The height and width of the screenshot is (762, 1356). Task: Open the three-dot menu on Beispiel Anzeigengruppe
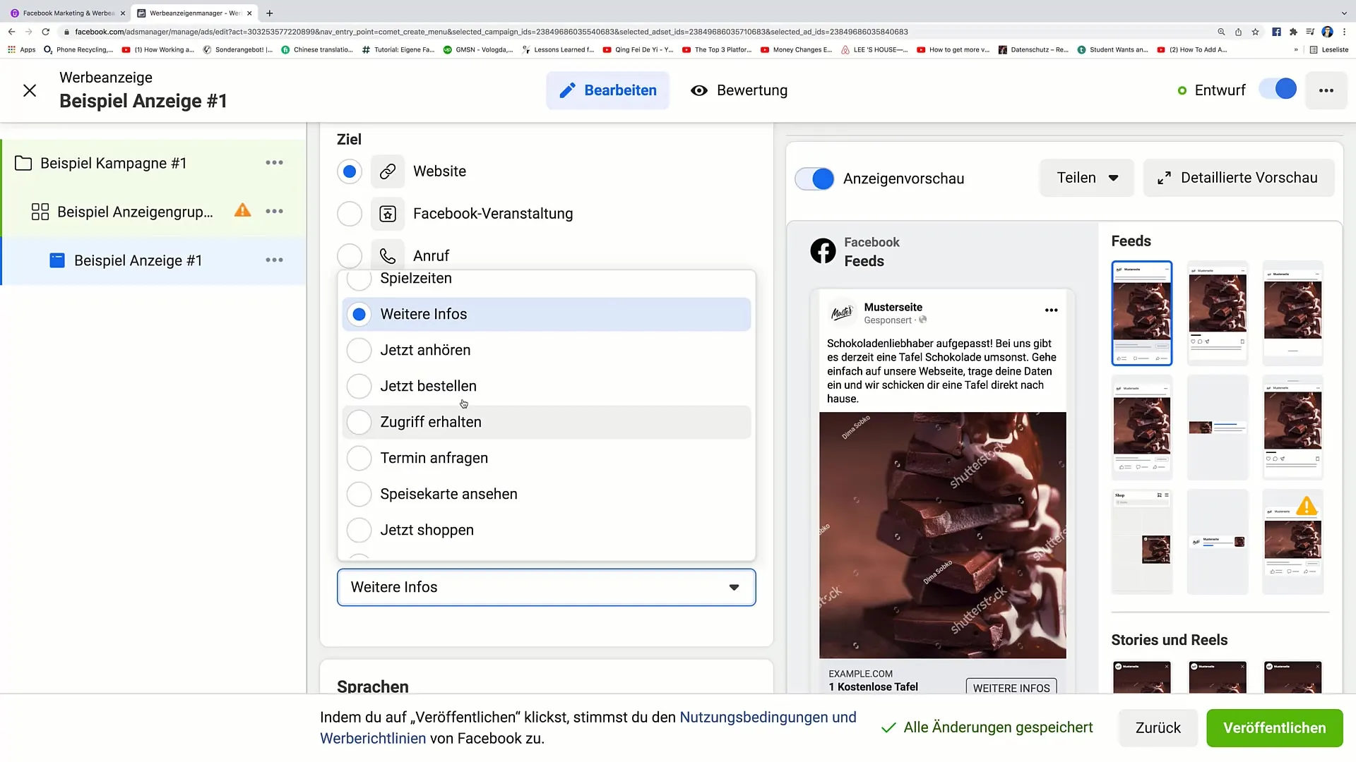tap(274, 211)
